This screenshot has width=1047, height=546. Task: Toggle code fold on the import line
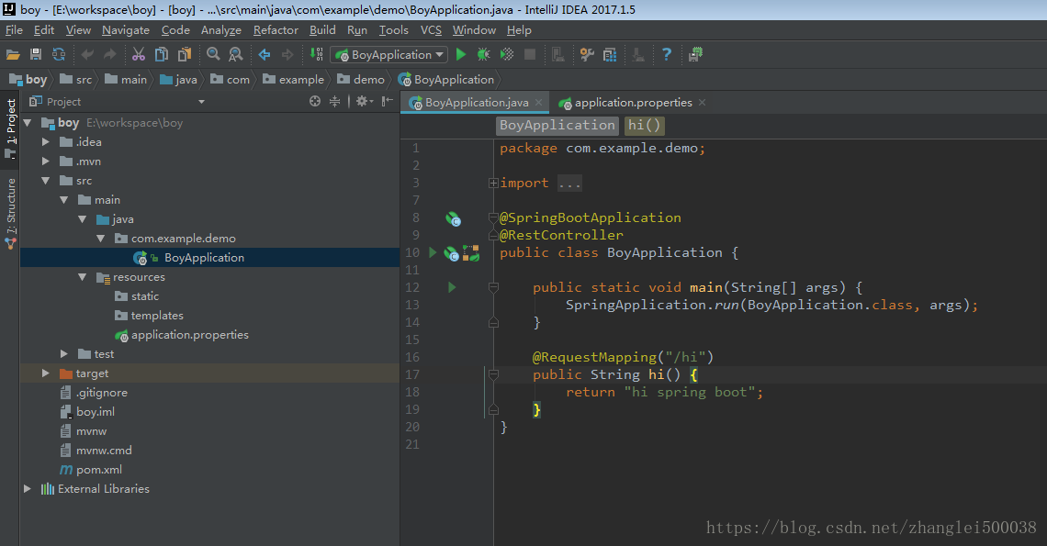point(493,183)
